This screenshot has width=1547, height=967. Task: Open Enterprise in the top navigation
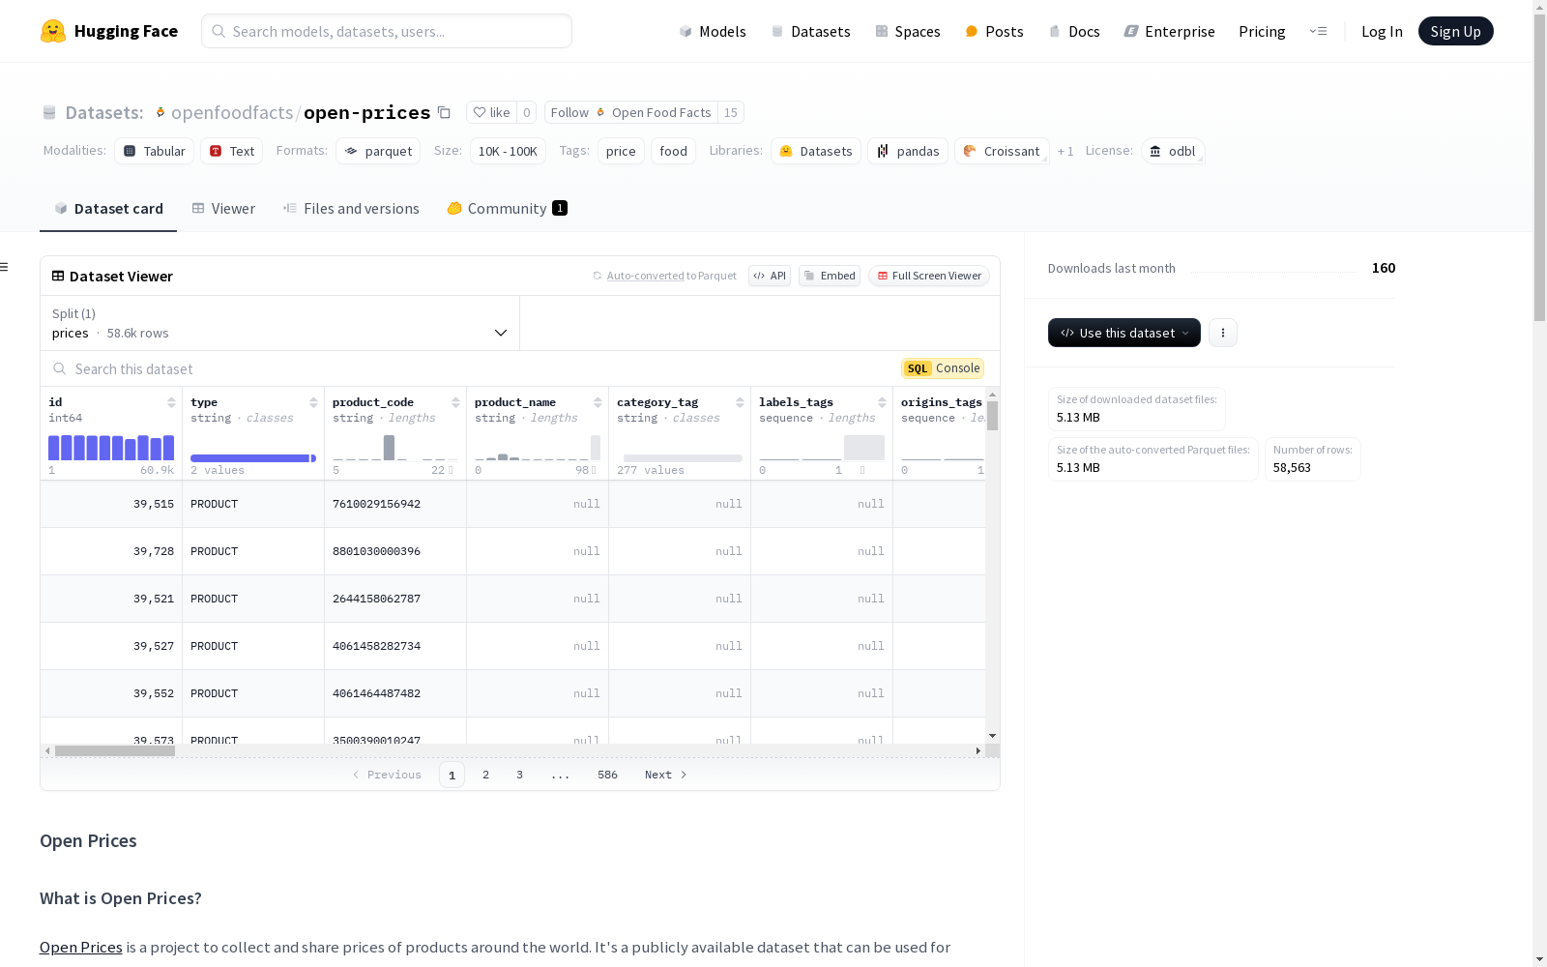tap(1169, 31)
